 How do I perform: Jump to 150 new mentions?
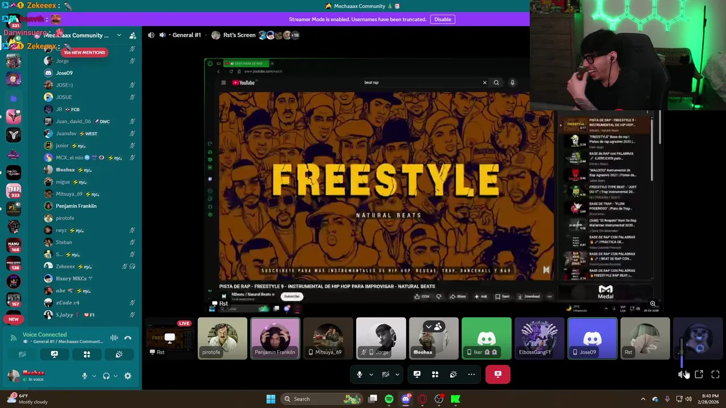click(x=84, y=52)
